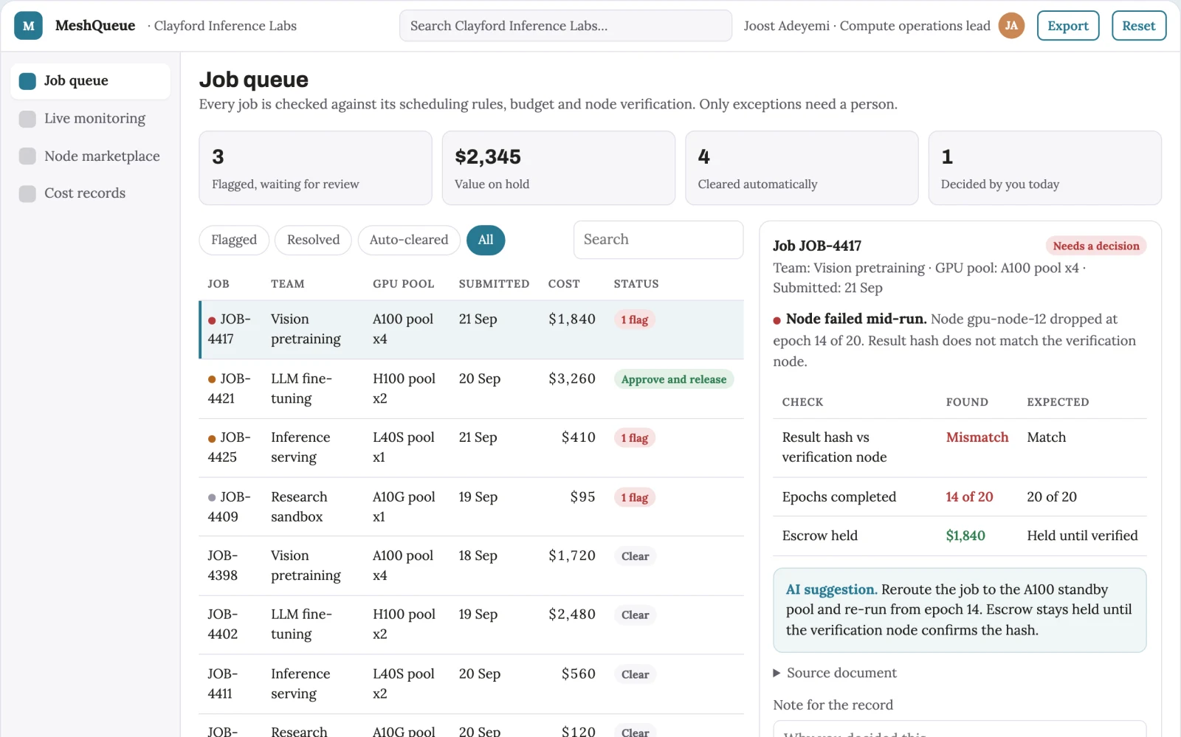Open Node marketplace in the sidebar
The height and width of the screenshot is (737, 1181).
point(91,156)
